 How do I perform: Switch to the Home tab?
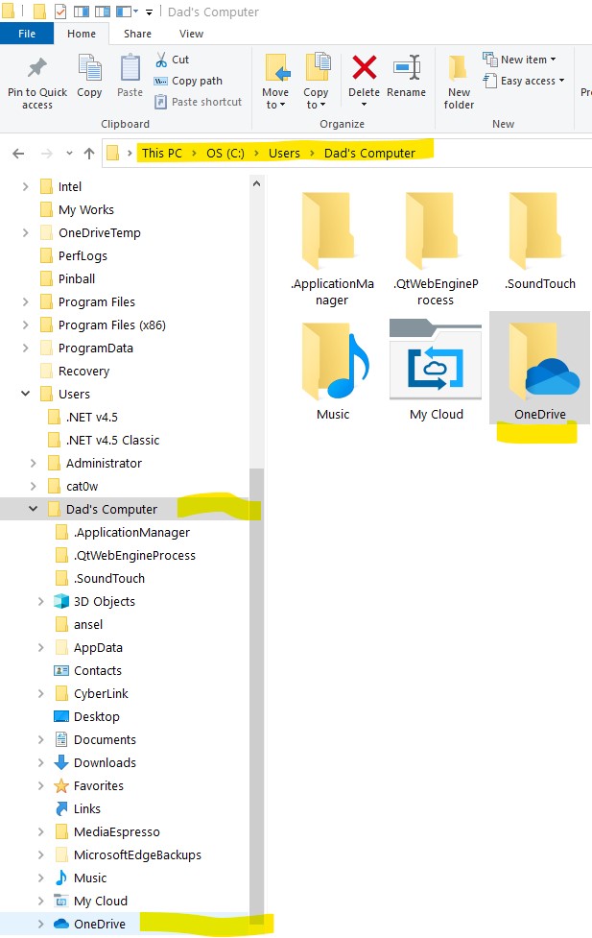tap(82, 34)
